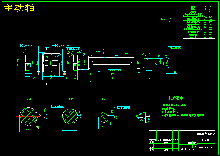
Task: Click the "比例" cell in title block
Action: (194, 143)
